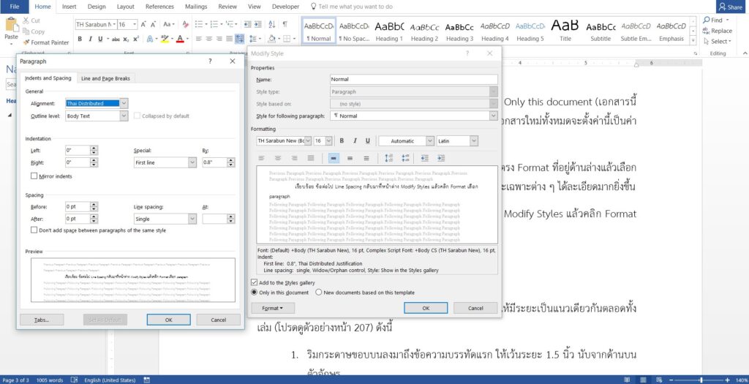749x384 pixels.
Task: Expand the Line spacing dropdown
Action: 192,219
